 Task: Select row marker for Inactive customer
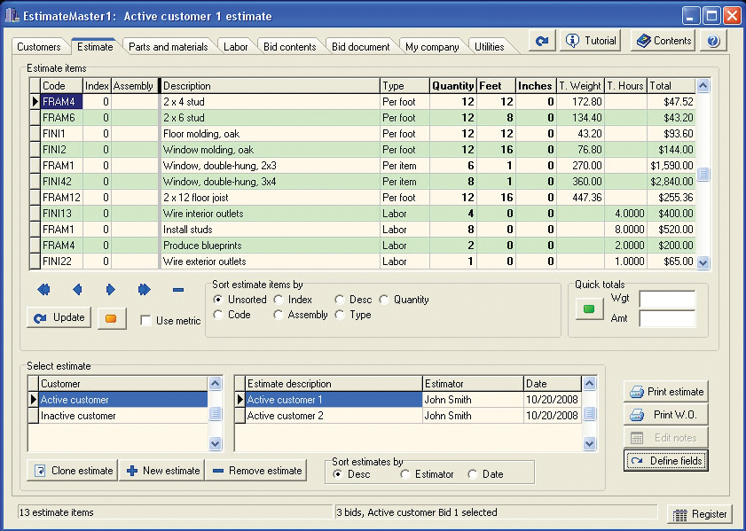coord(33,416)
